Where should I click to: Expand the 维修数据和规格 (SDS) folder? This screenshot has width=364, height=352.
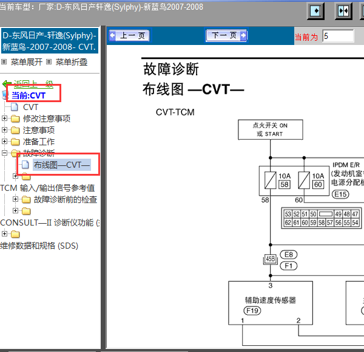pyautogui.click(x=4, y=233)
